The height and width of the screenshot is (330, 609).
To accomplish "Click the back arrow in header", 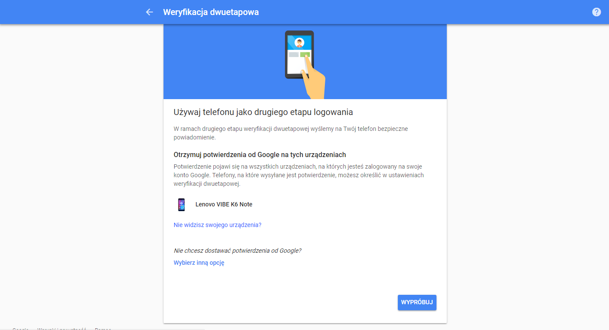I will point(149,12).
